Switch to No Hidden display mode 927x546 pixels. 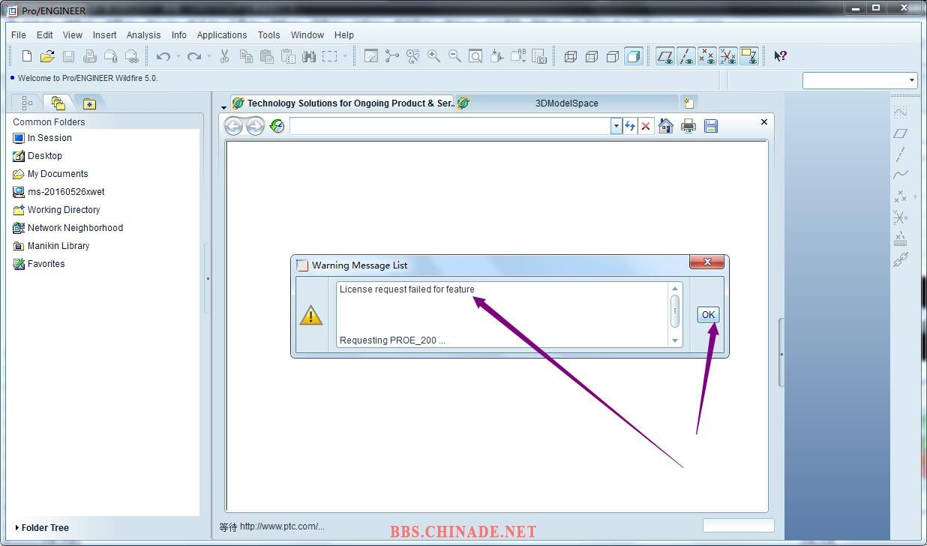(x=613, y=56)
